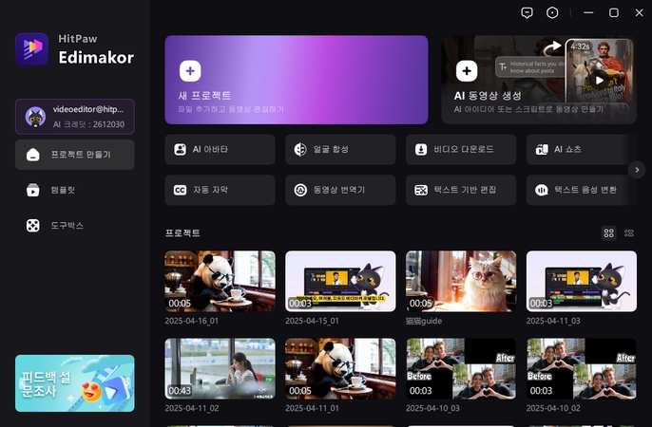Open project thumbnail 2025-04-10_02
This screenshot has width=652, height=427.
click(x=582, y=368)
